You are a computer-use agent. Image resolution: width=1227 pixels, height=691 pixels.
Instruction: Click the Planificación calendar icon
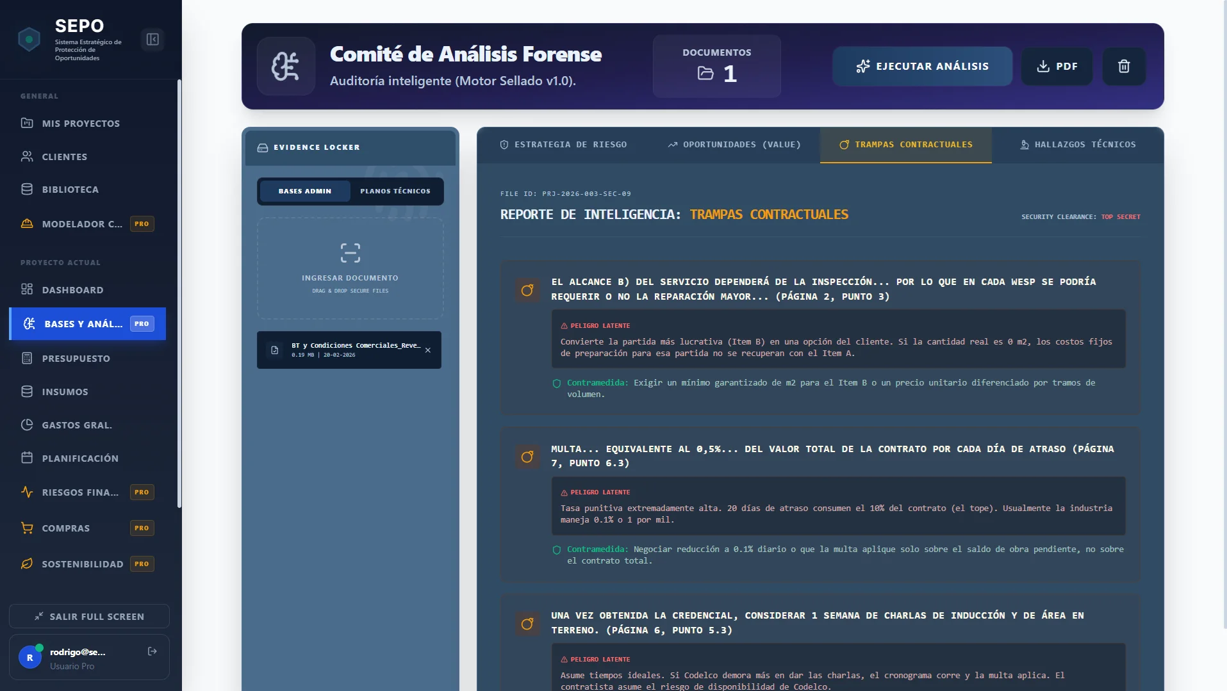pos(26,458)
